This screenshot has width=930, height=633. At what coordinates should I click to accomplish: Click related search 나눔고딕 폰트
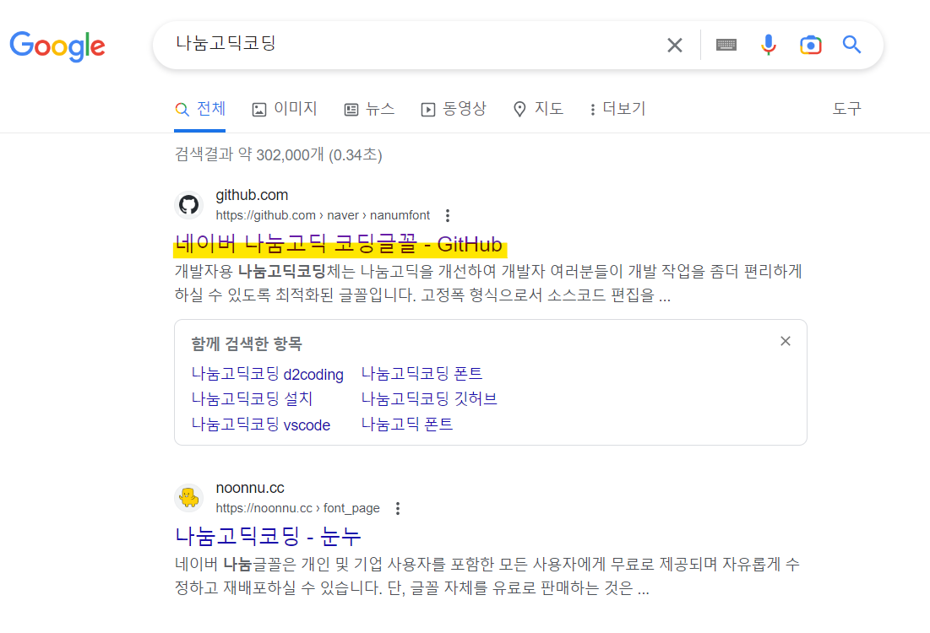pyautogui.click(x=407, y=425)
